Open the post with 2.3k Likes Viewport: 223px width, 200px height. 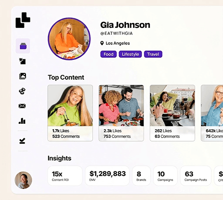pos(121,113)
